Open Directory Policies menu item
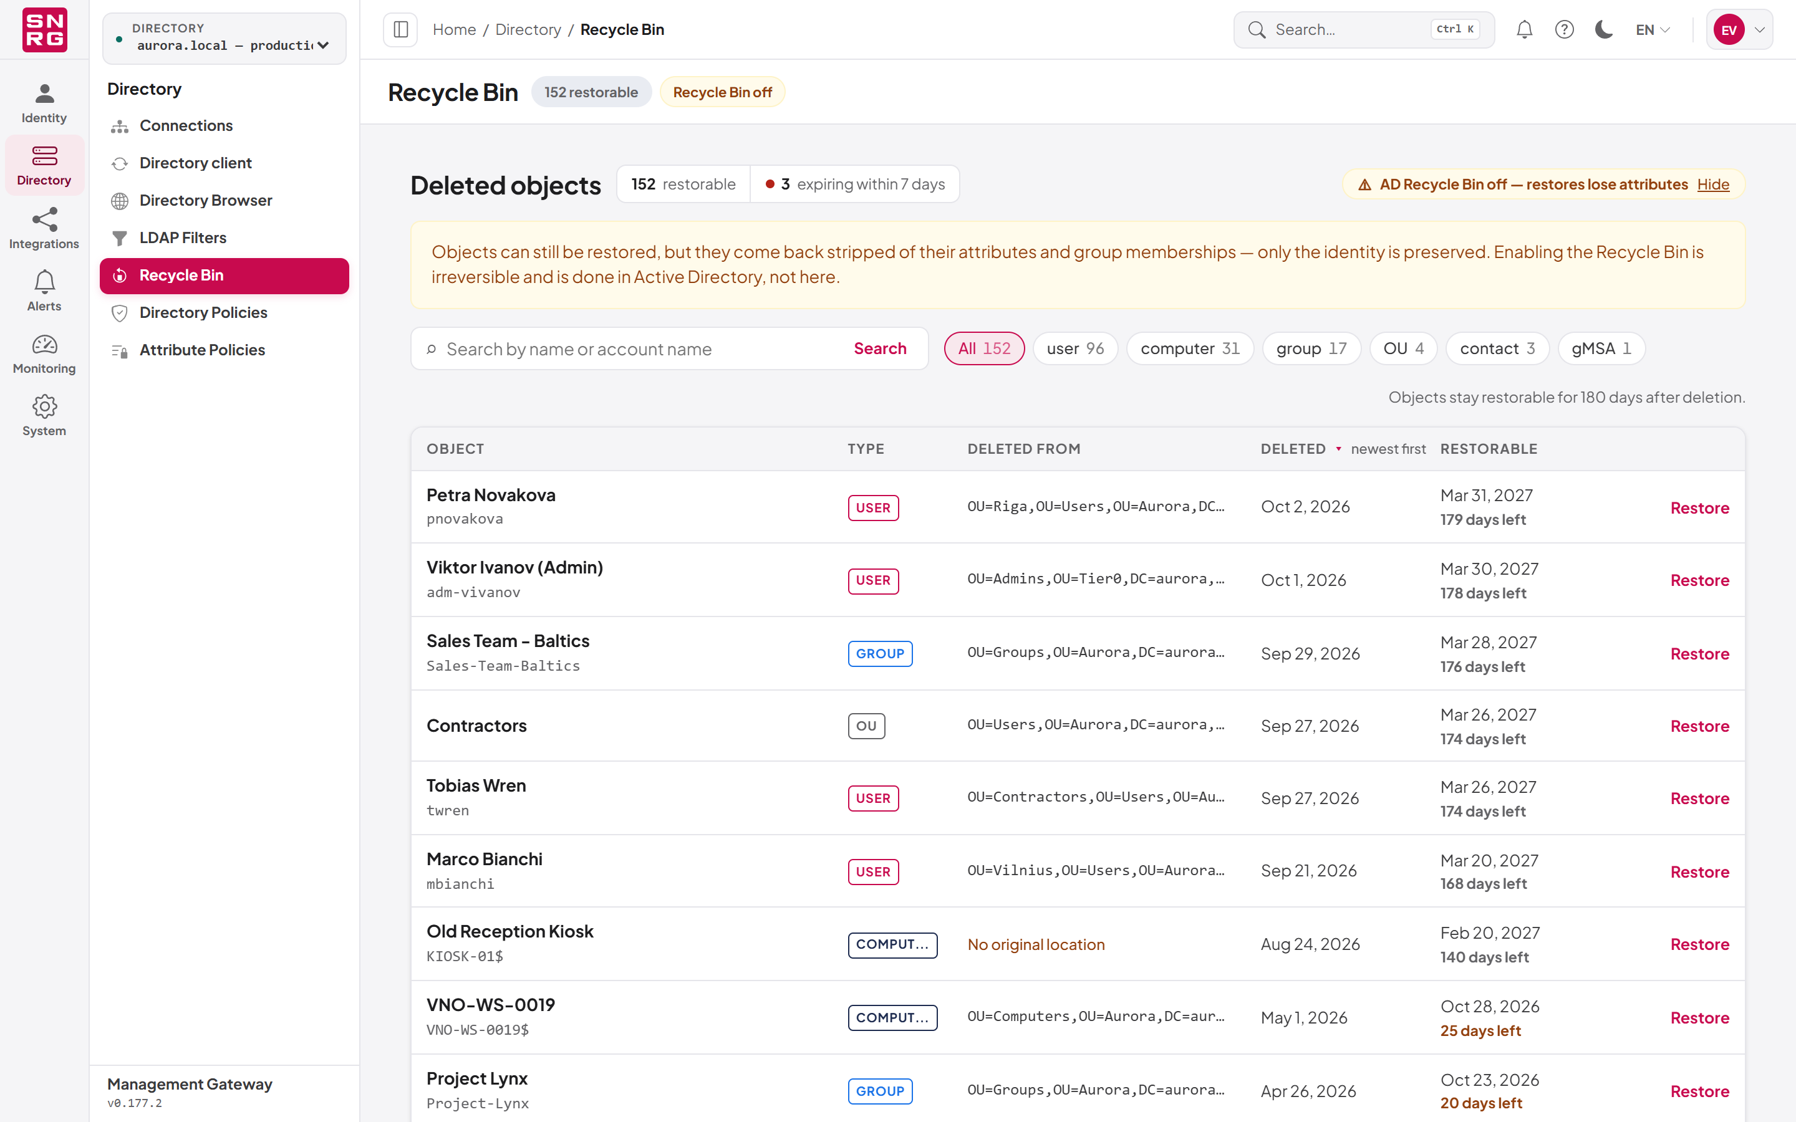This screenshot has width=1796, height=1122. coord(224,312)
